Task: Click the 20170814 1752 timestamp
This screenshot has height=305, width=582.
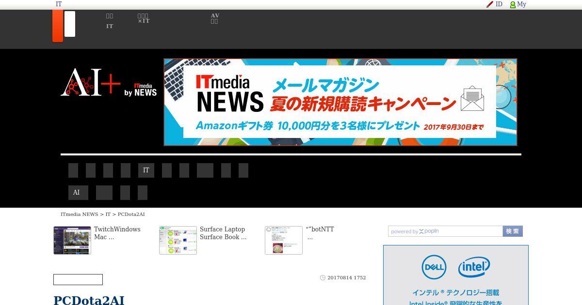Action: click(x=347, y=278)
